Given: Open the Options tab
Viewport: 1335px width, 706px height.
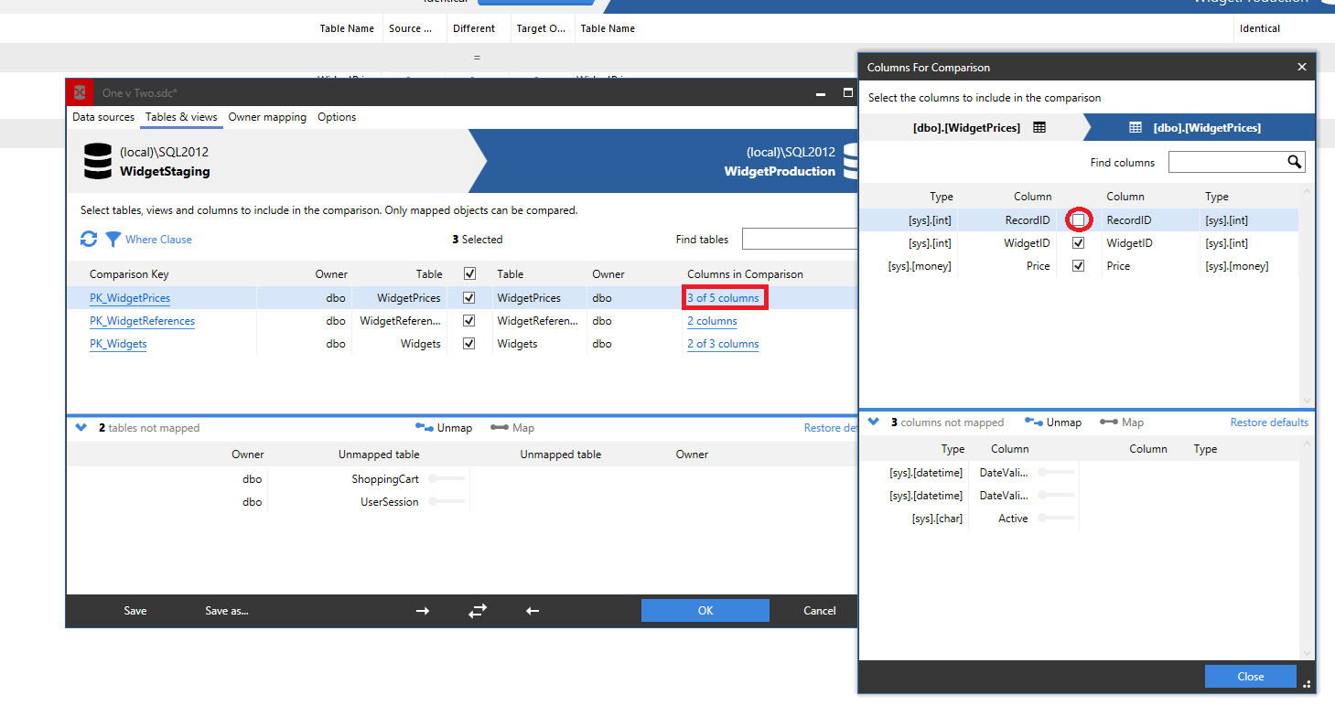Looking at the screenshot, I should tap(337, 117).
